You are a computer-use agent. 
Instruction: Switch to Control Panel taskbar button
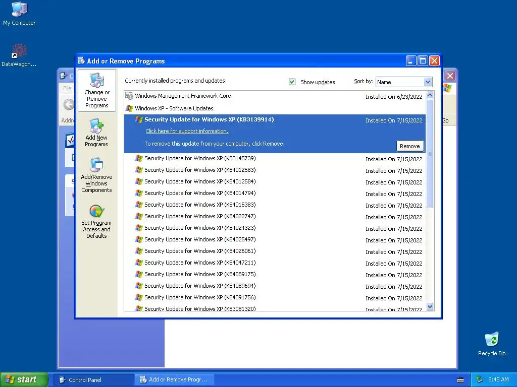pos(93,380)
